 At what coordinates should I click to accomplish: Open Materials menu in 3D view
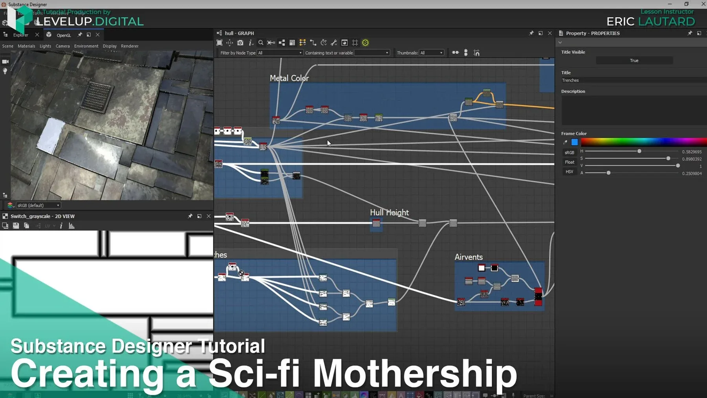[x=26, y=46]
